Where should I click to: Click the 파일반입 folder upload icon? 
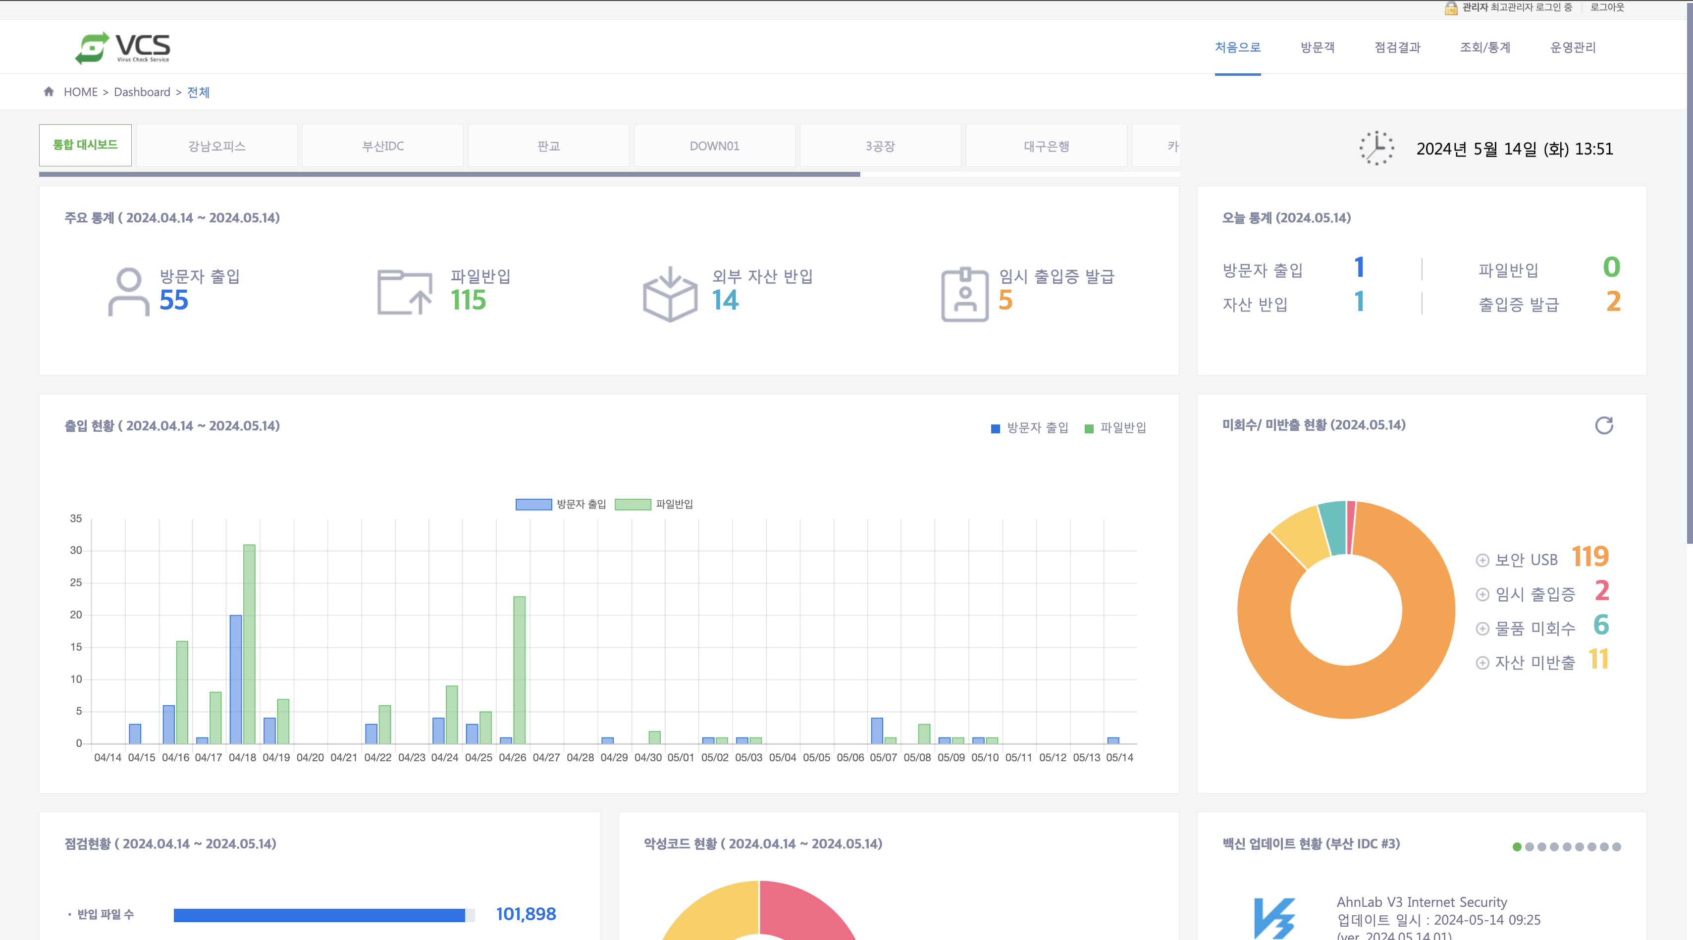click(x=404, y=292)
